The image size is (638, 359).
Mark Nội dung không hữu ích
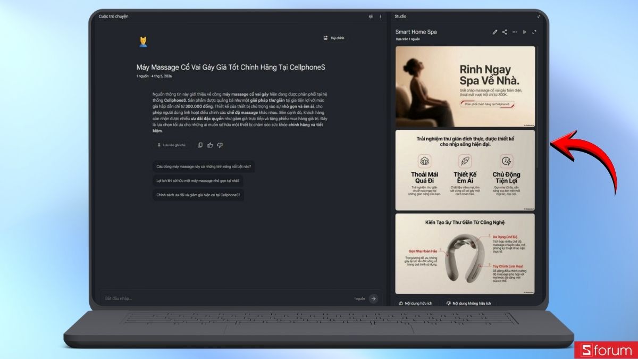[468, 303]
